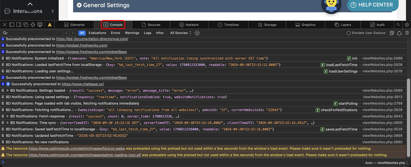
Task: Filter console by Logs
Action: (148, 33)
